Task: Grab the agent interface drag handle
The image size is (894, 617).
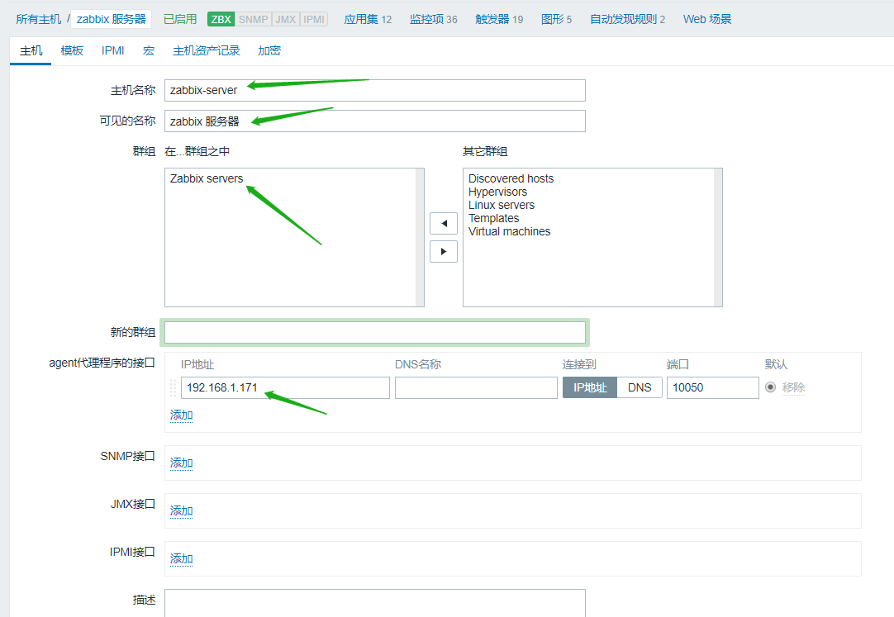Action: pyautogui.click(x=173, y=387)
